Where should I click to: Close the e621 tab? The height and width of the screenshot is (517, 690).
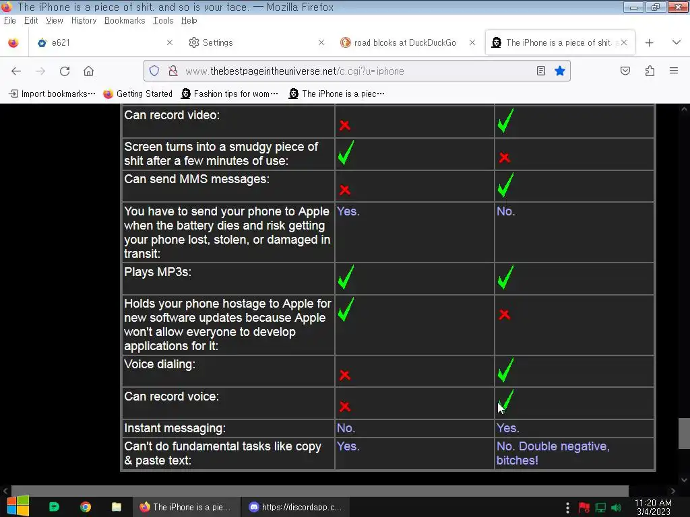click(x=170, y=42)
